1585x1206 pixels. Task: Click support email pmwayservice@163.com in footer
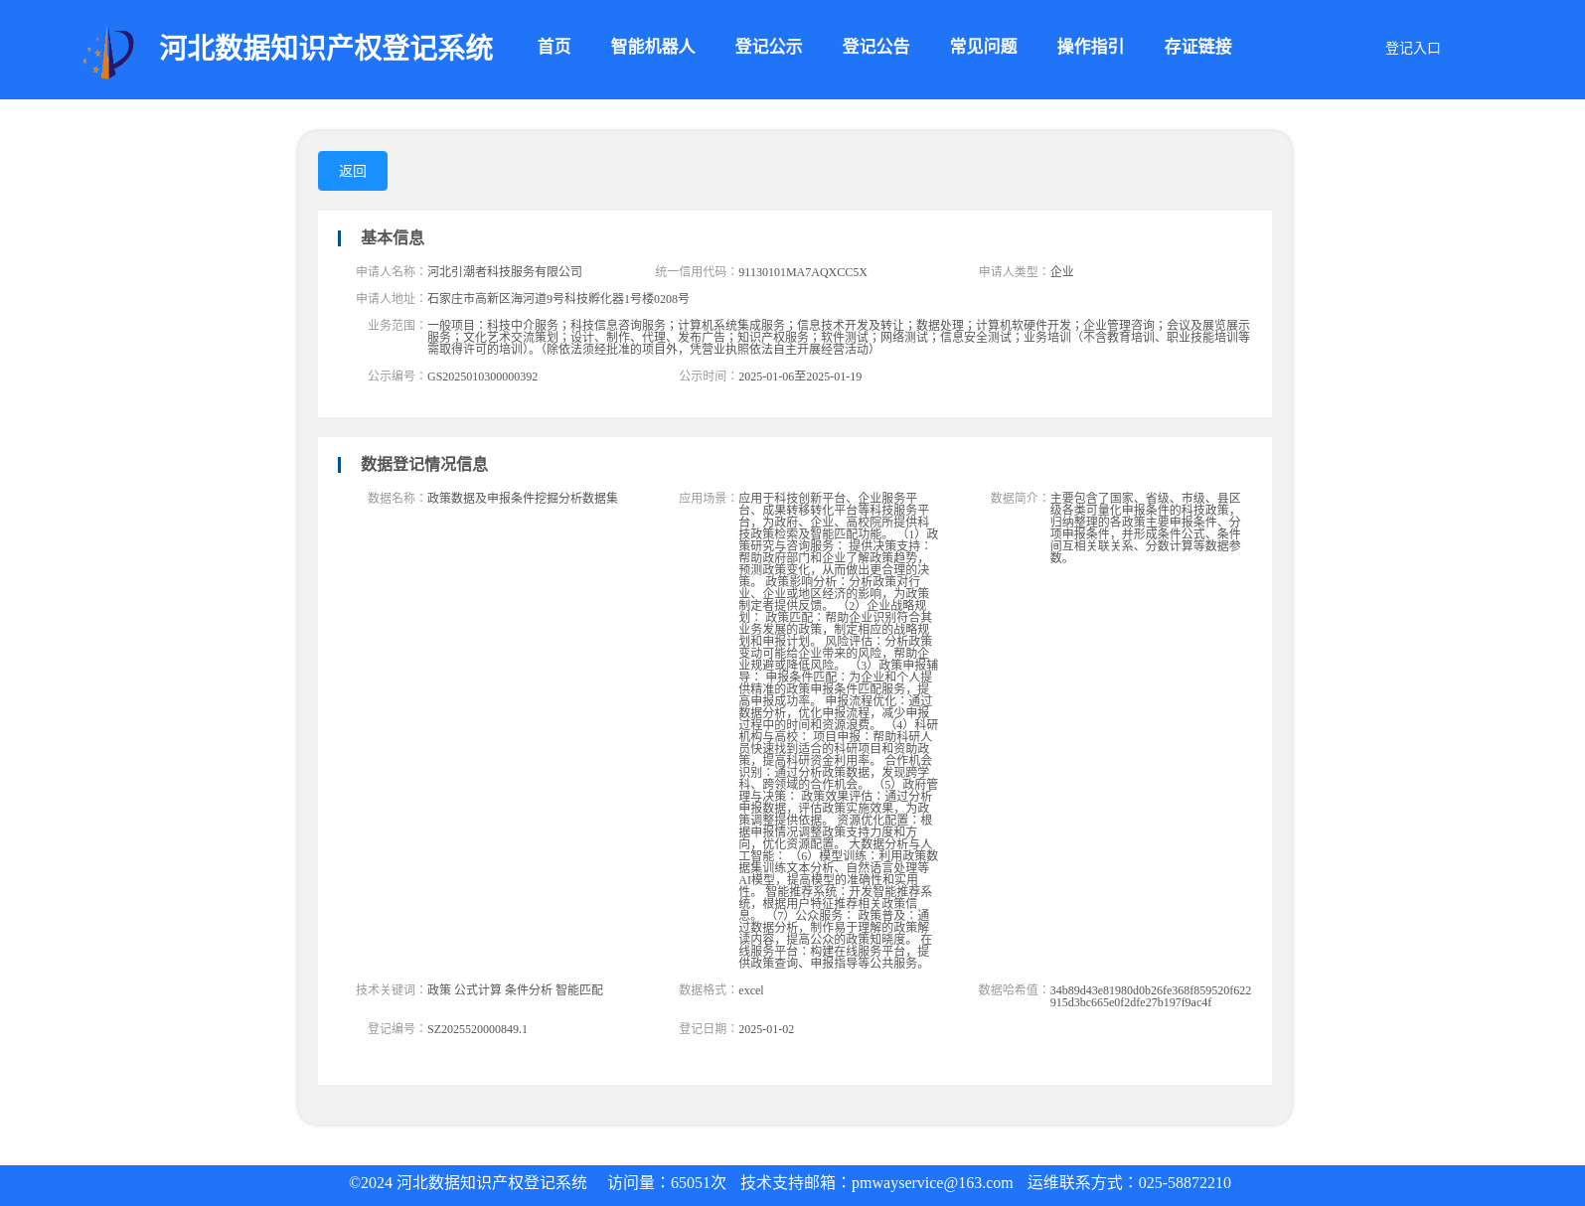[932, 1183]
